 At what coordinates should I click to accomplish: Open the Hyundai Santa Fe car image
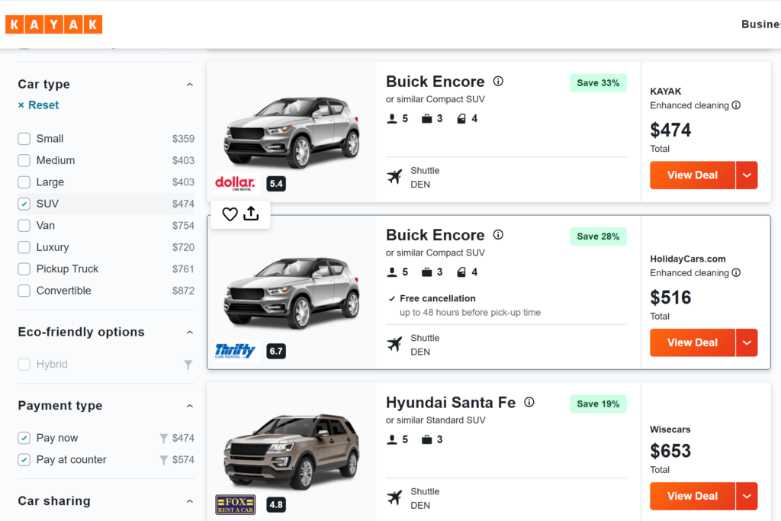(x=292, y=451)
